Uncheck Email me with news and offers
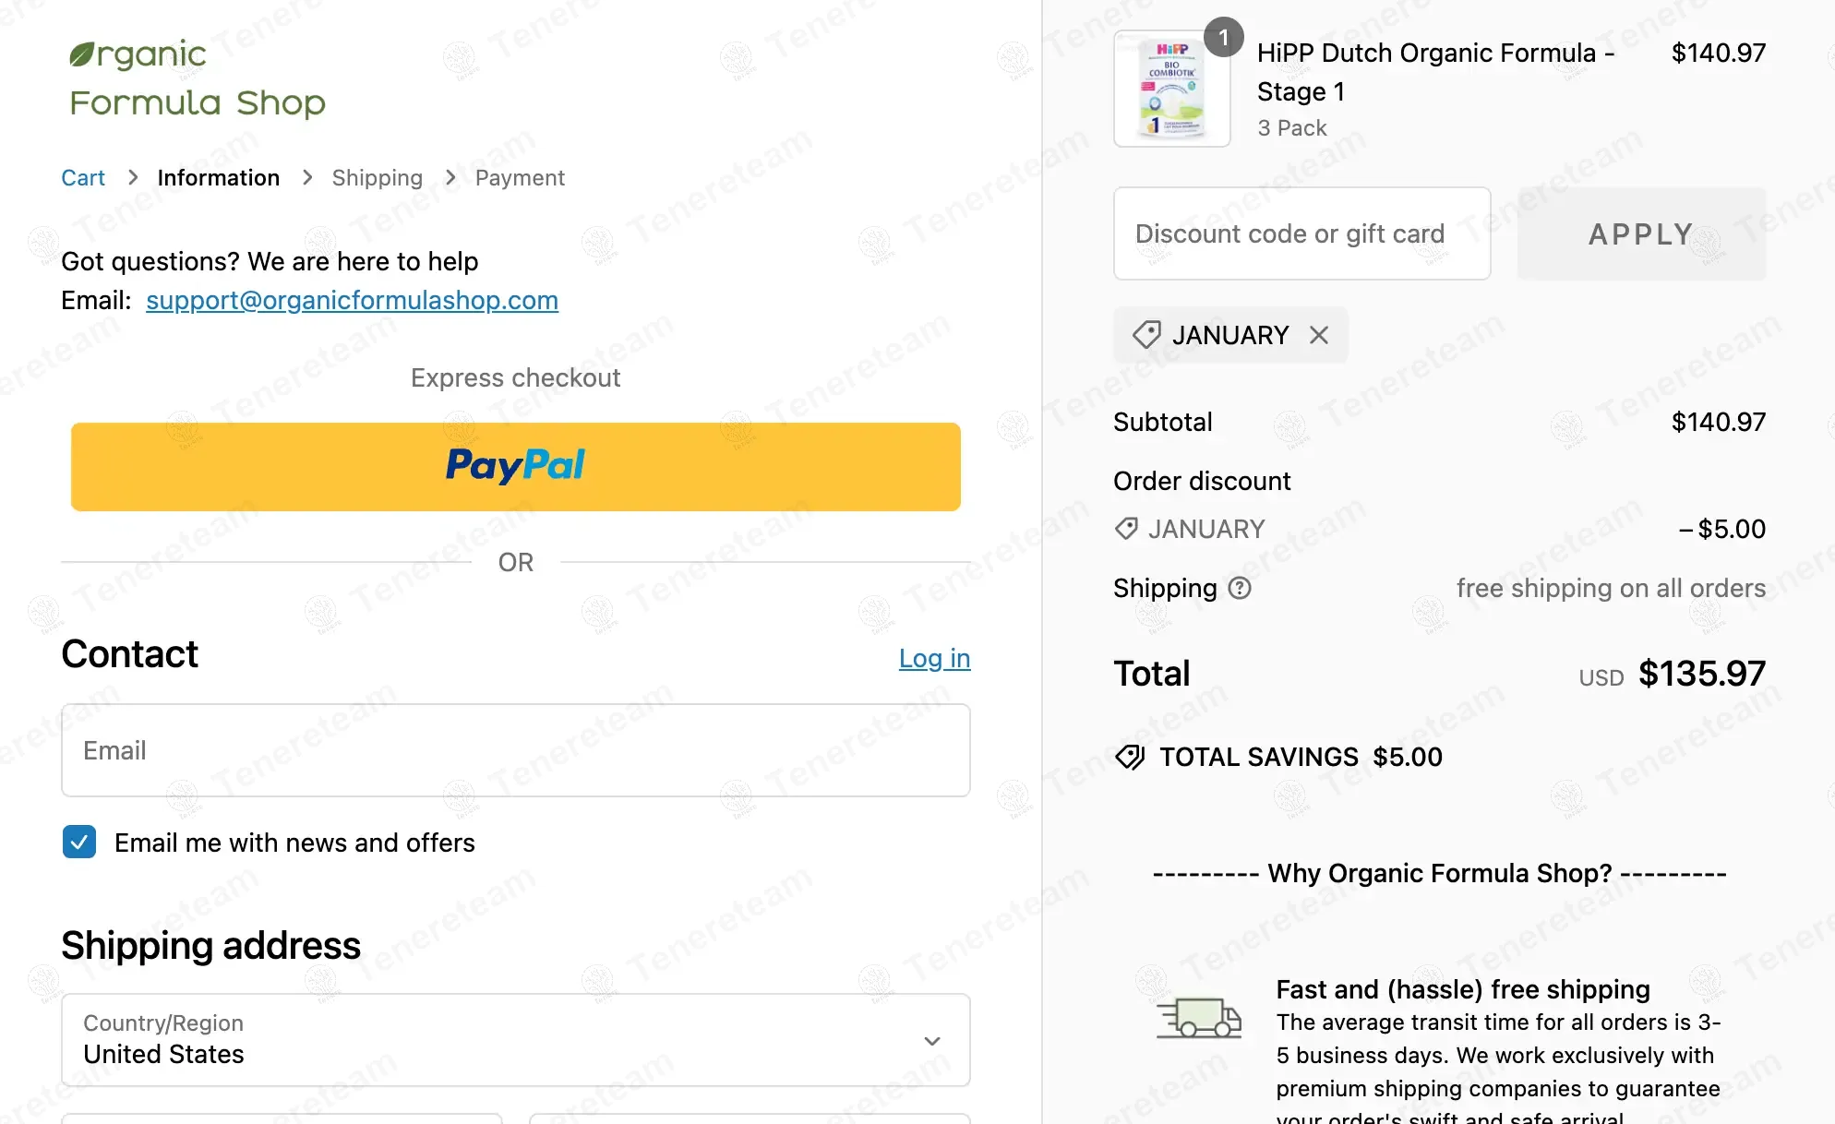Image resolution: width=1835 pixels, height=1124 pixels. point(79,842)
